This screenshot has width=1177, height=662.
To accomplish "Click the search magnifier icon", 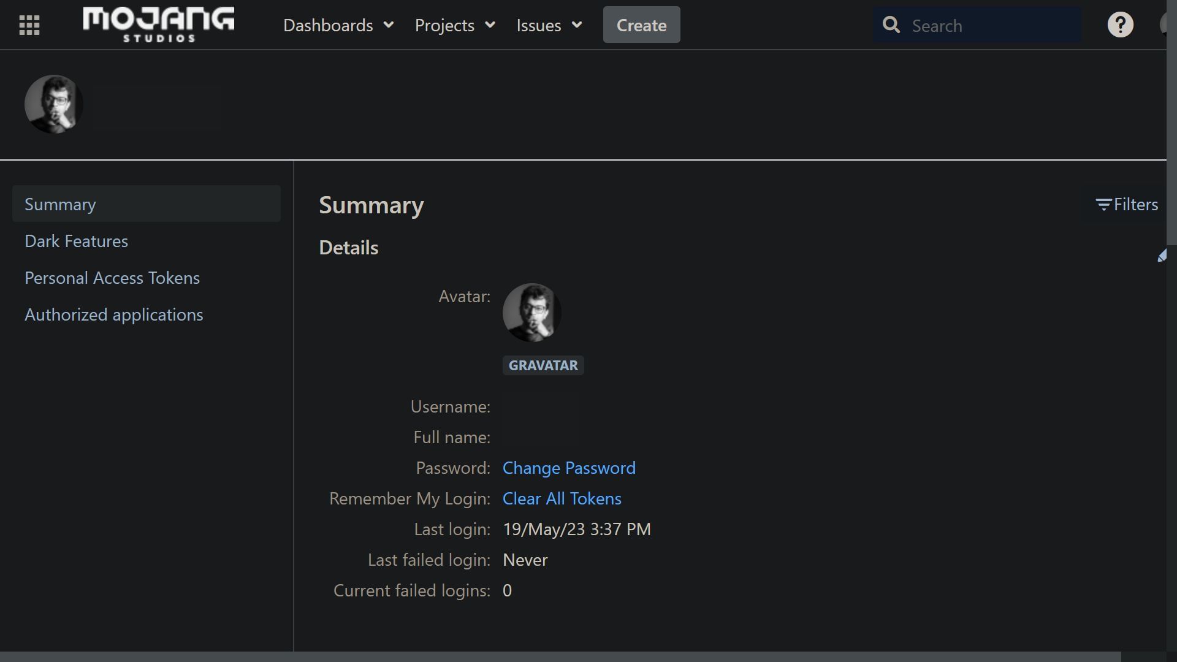I will (891, 25).
